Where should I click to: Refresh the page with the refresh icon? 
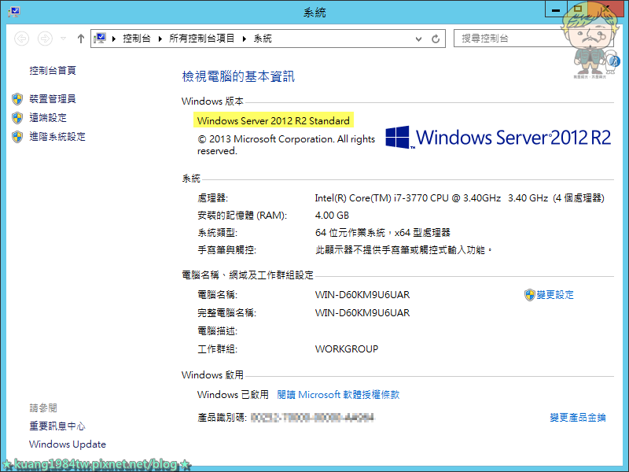point(436,39)
